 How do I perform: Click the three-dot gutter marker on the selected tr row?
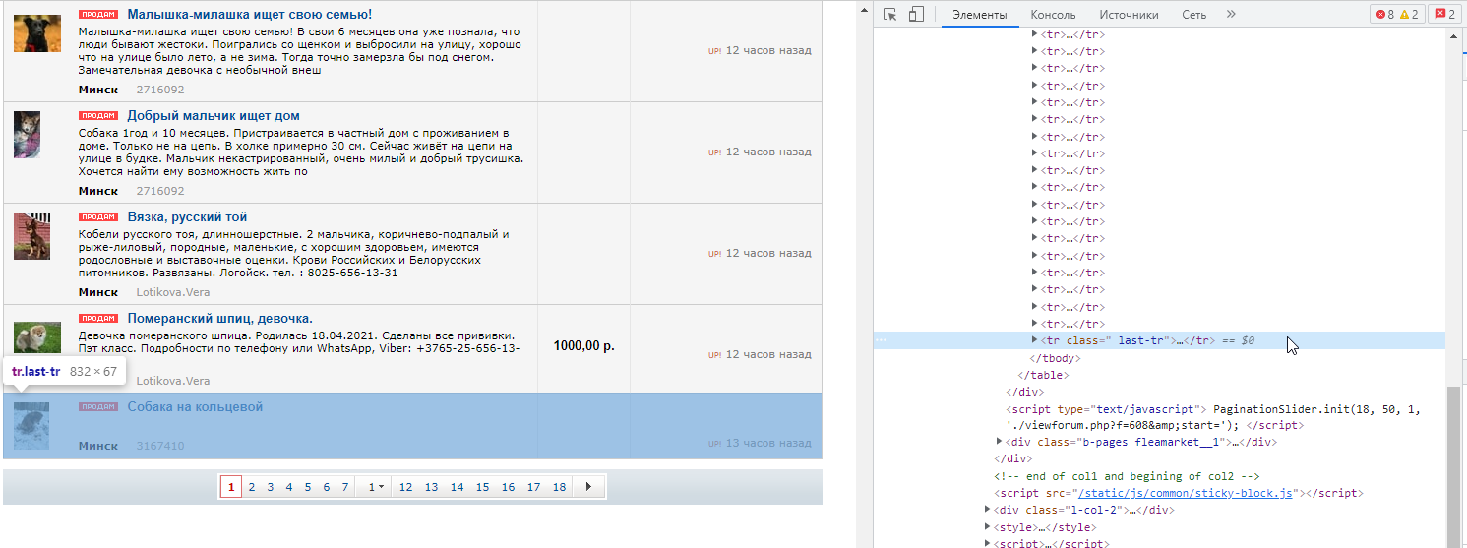point(882,340)
